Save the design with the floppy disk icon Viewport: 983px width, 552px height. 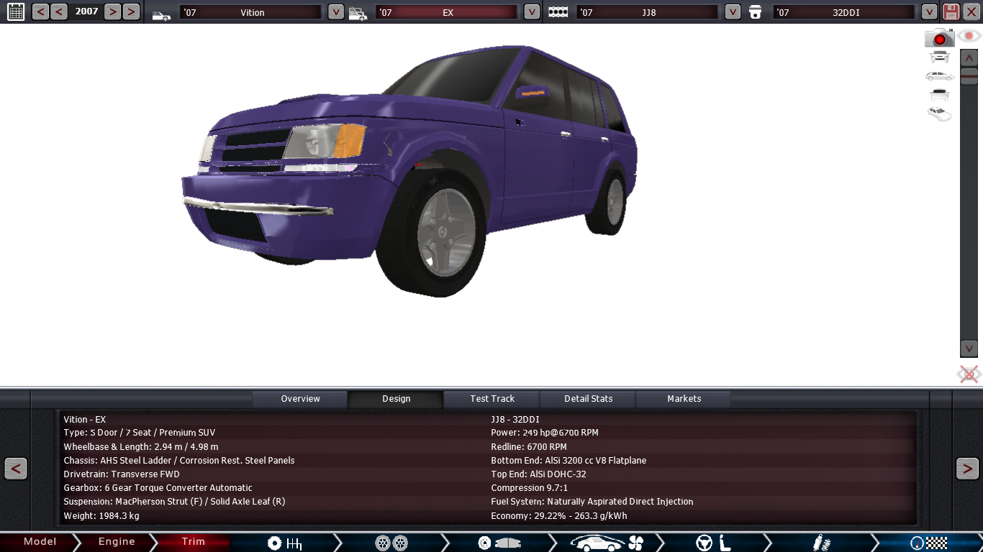(x=951, y=11)
